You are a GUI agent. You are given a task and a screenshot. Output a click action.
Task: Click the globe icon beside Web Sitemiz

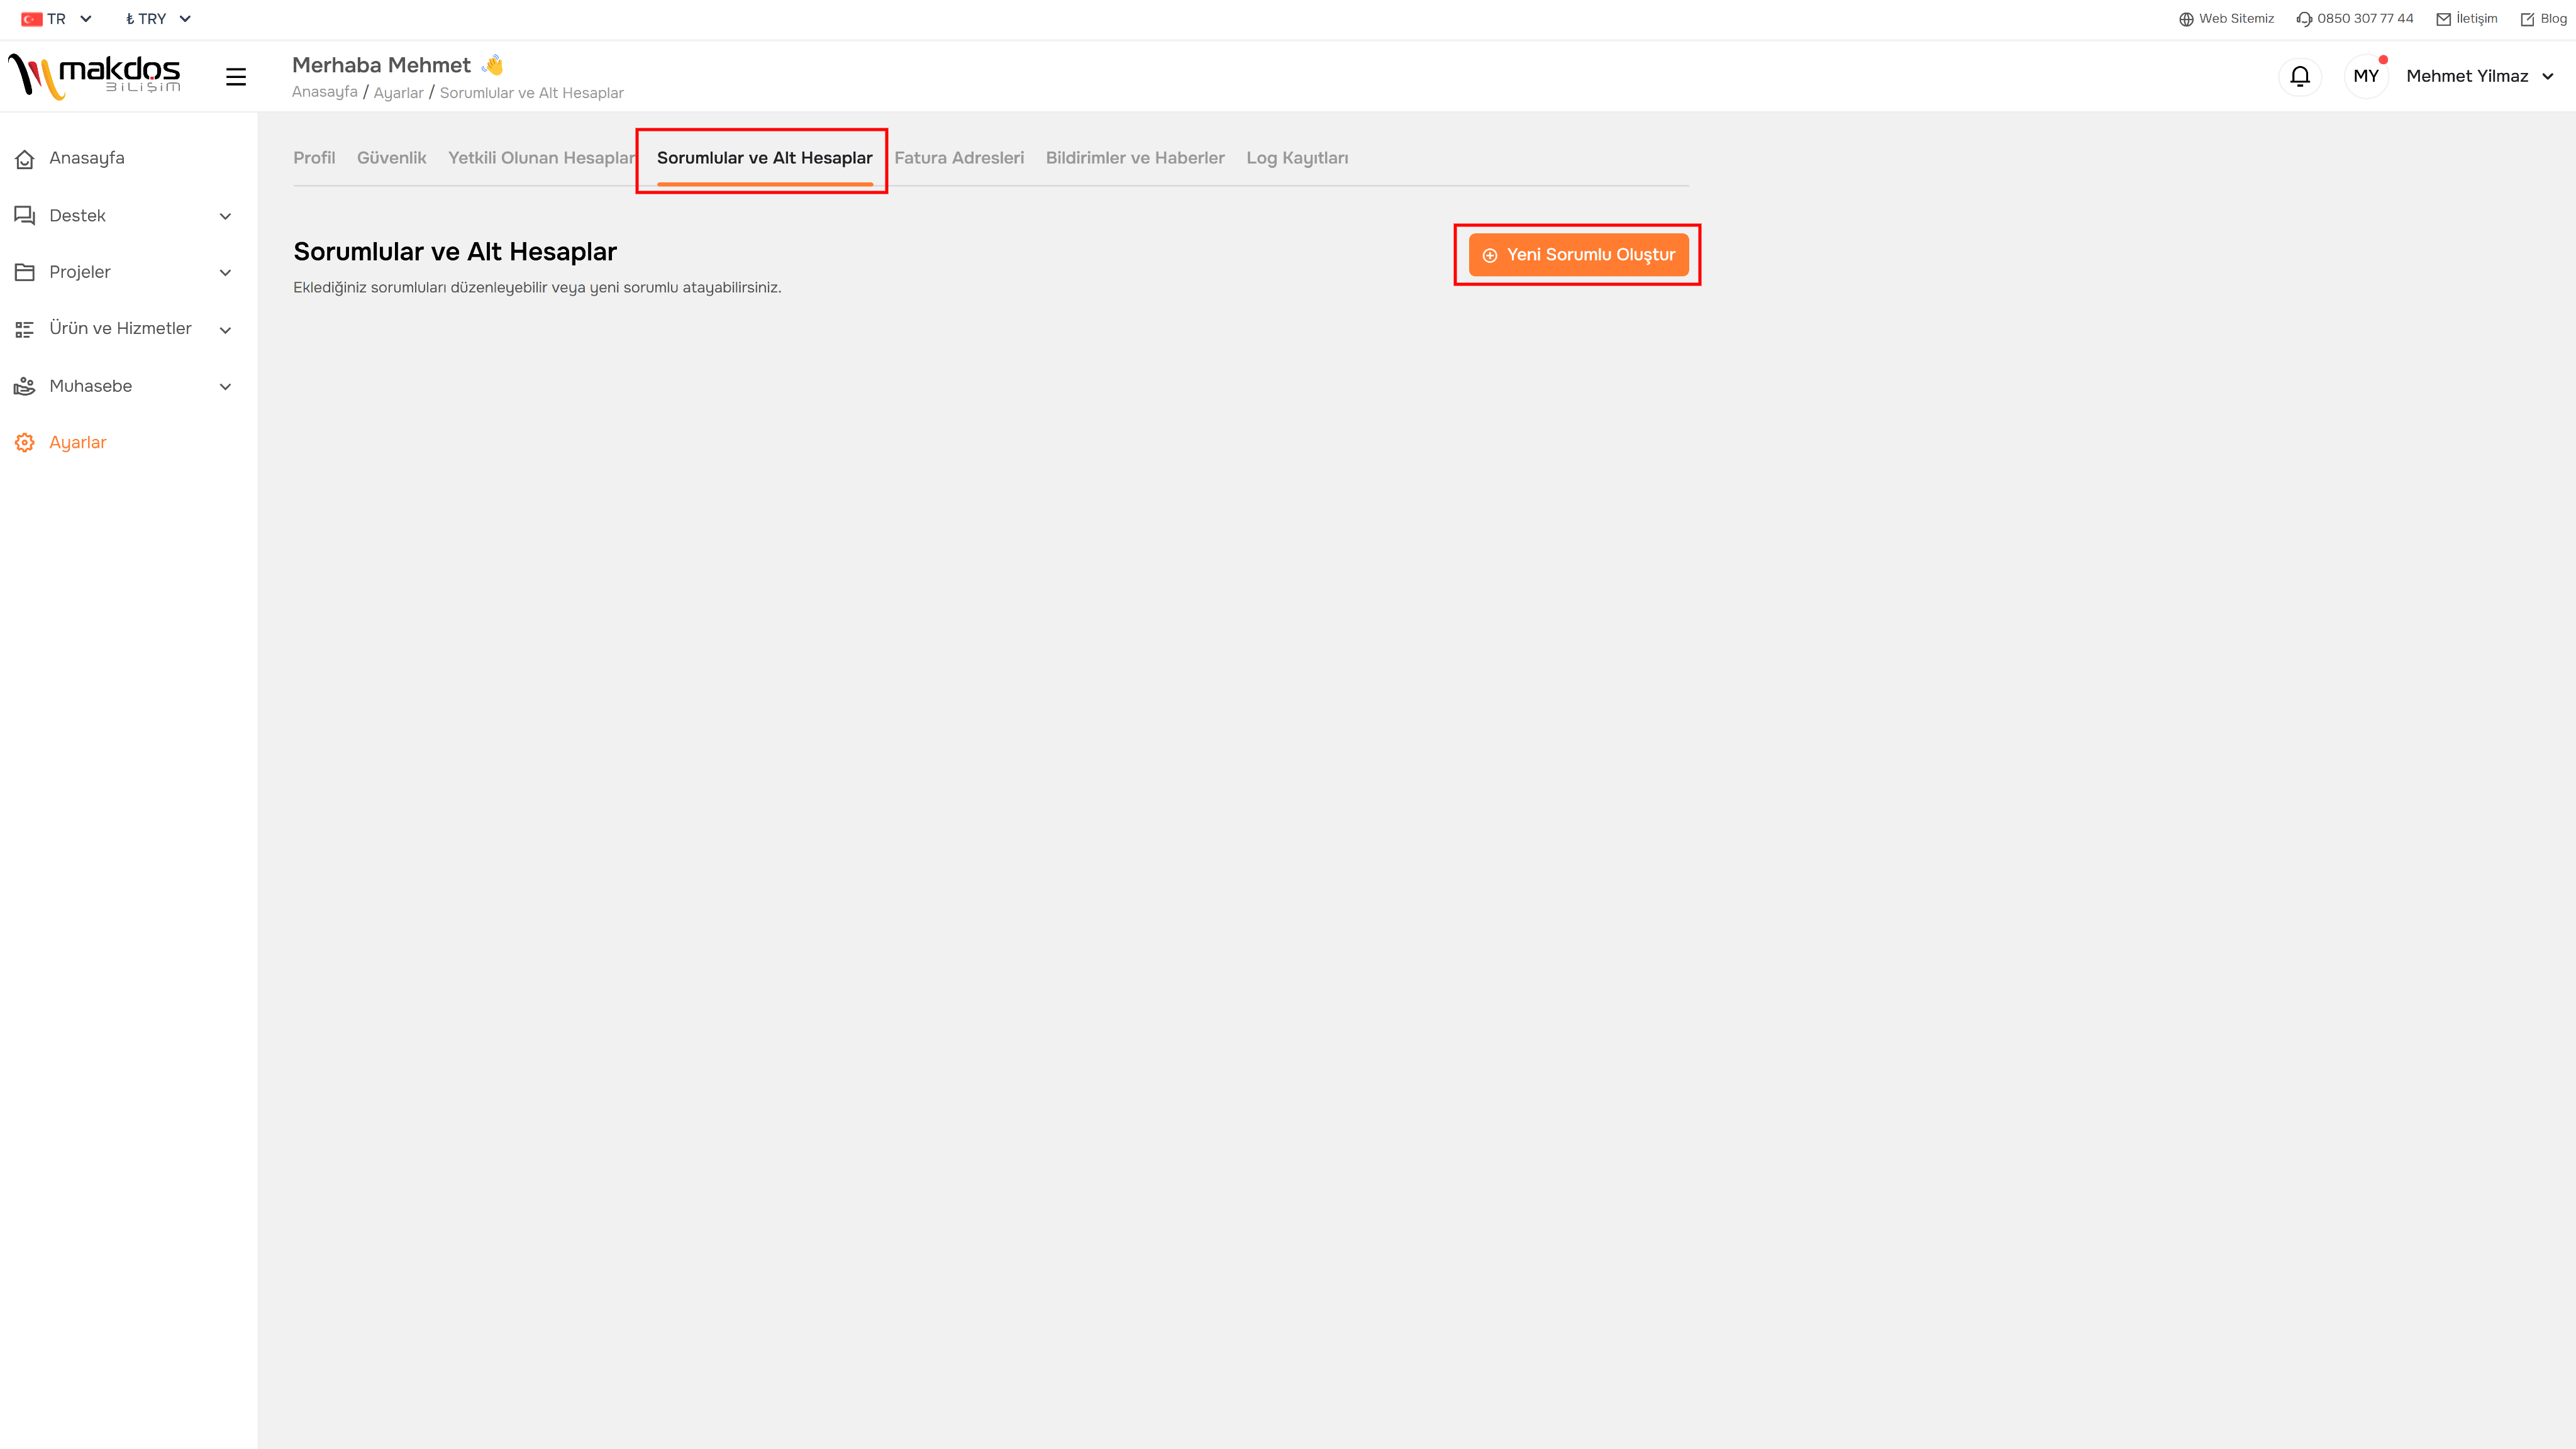tap(2186, 19)
